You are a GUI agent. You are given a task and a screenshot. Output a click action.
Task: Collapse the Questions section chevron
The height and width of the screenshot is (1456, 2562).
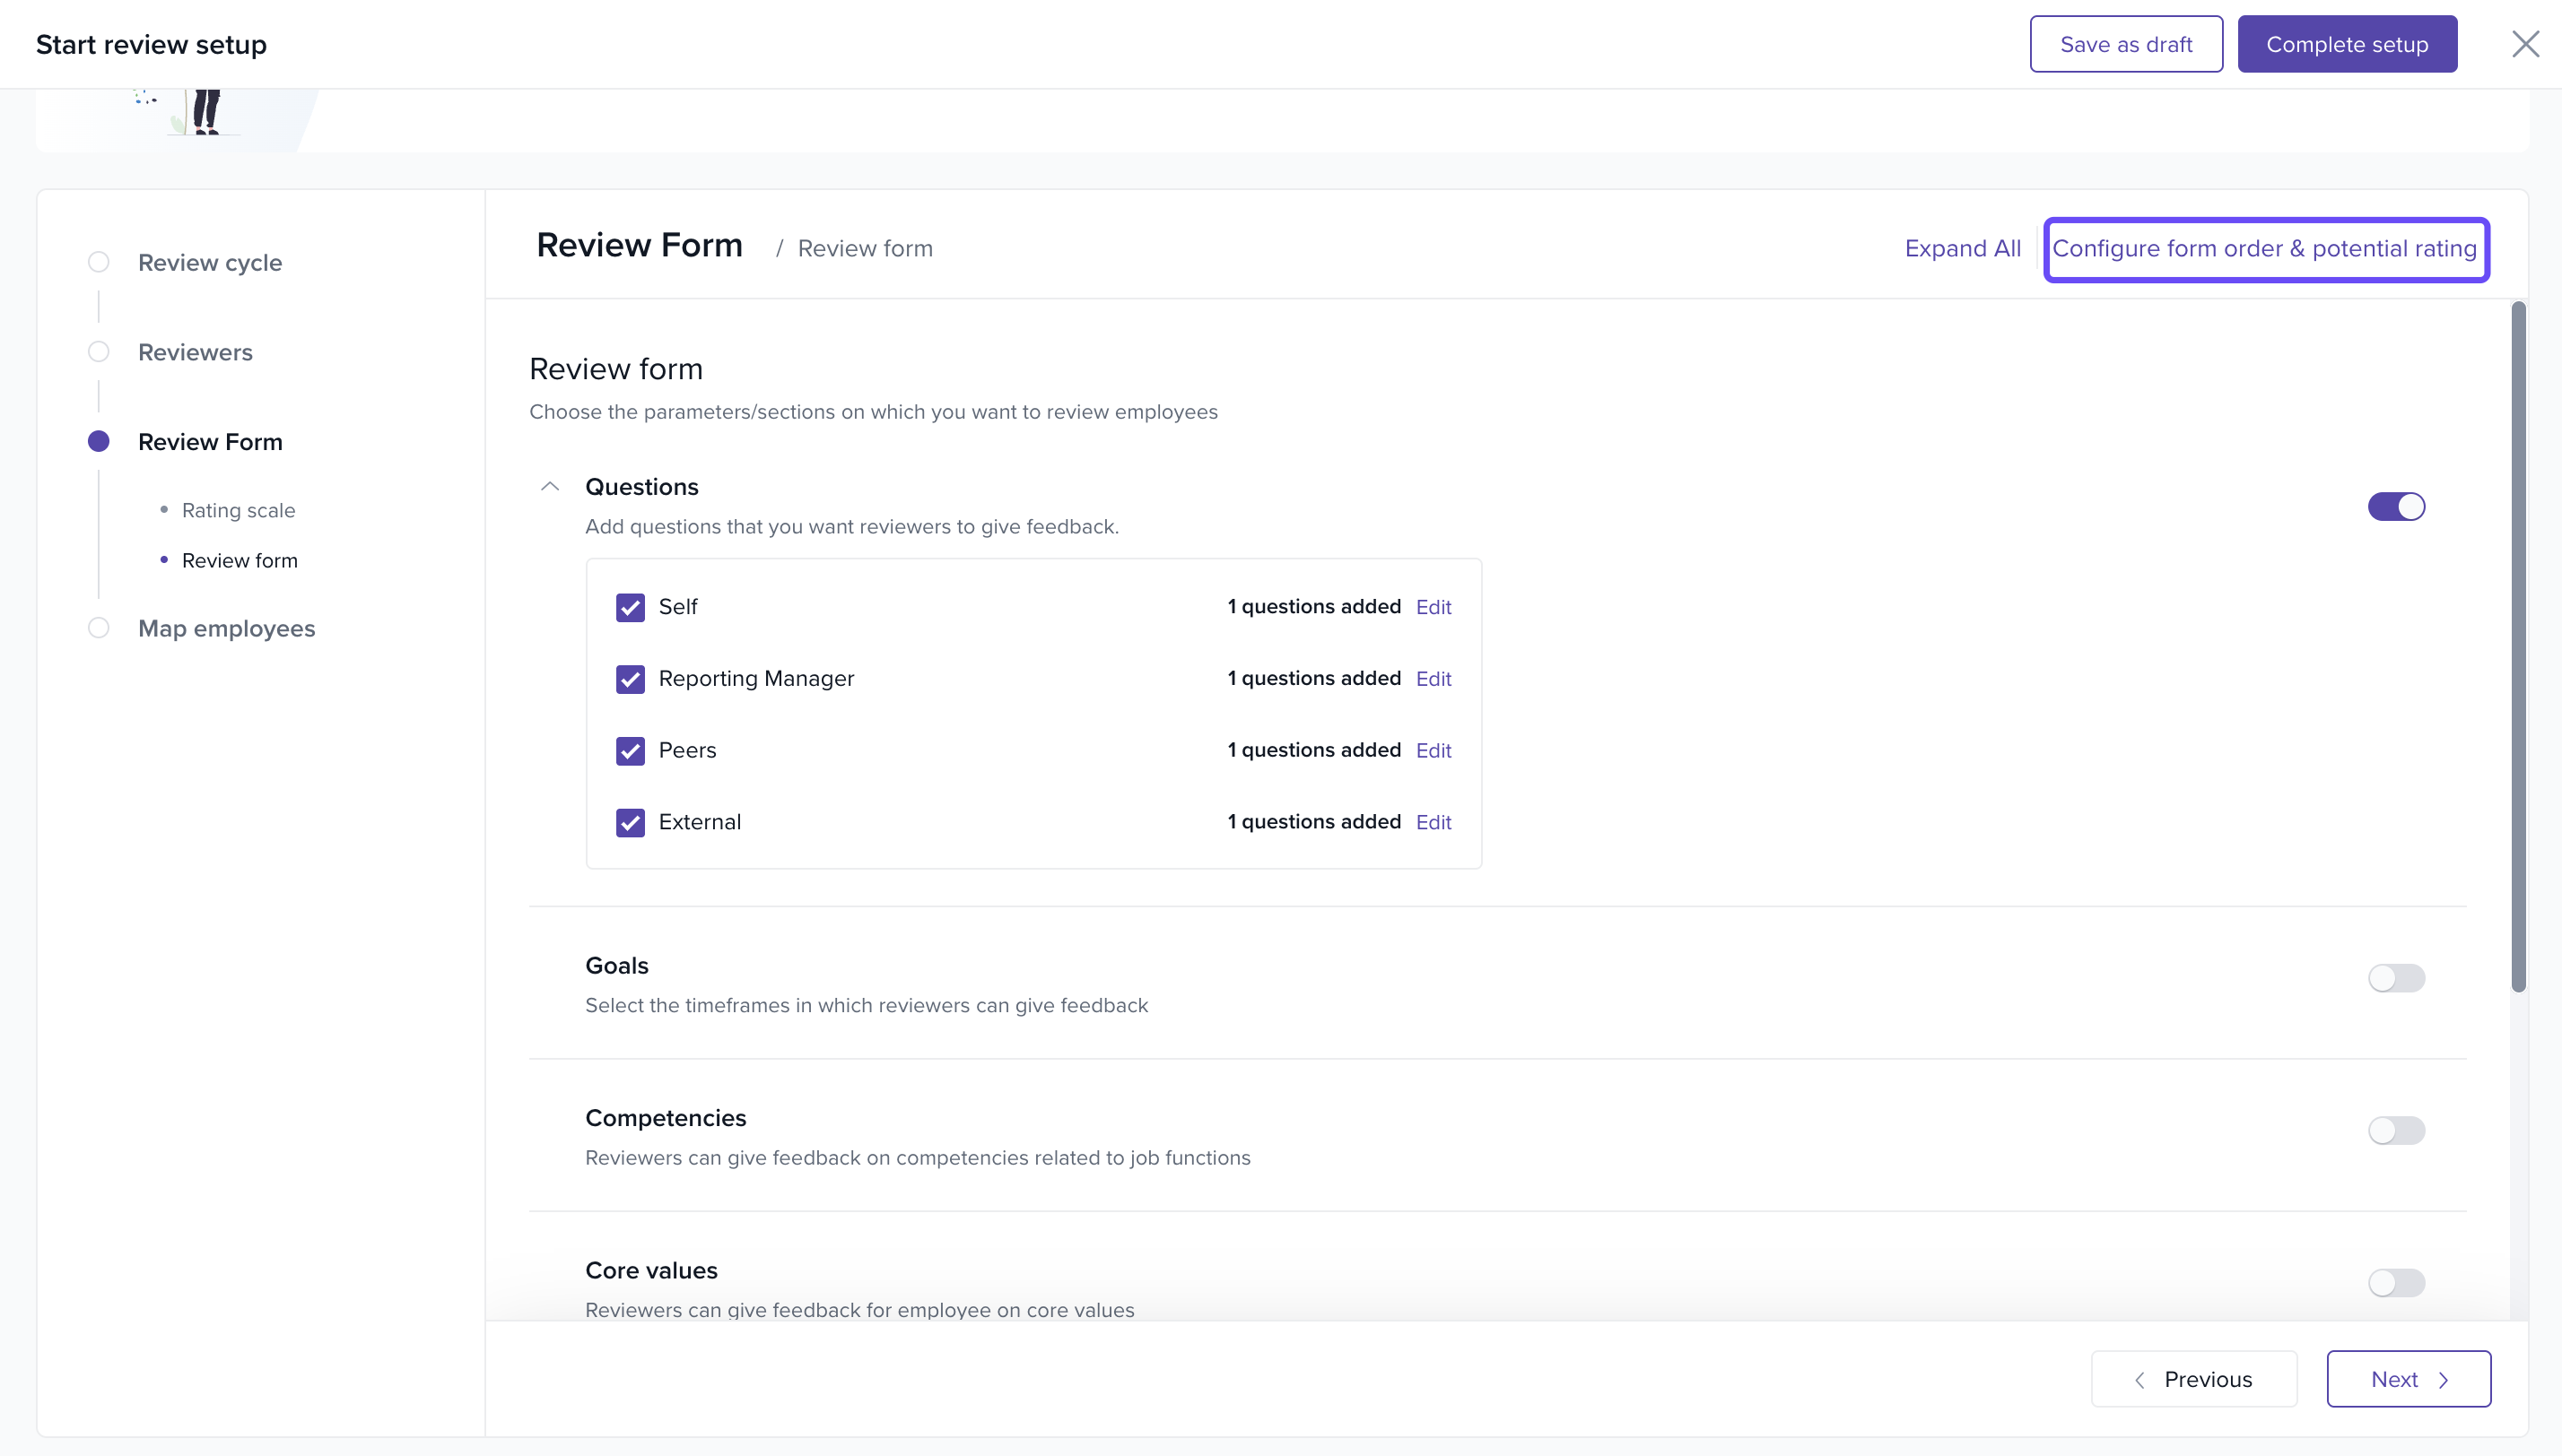(x=549, y=487)
